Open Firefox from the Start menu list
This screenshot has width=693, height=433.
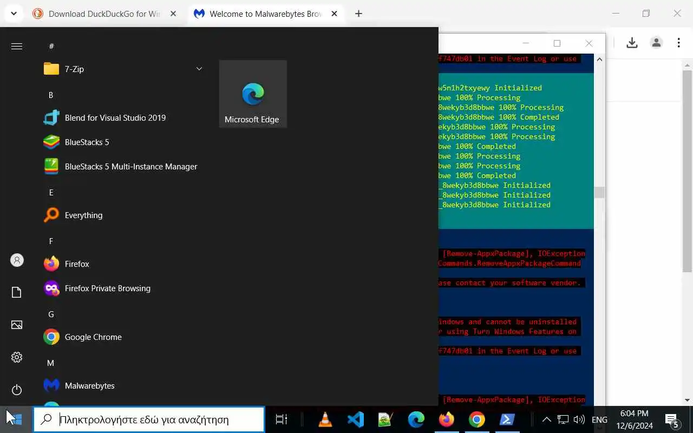pyautogui.click(x=123, y=264)
